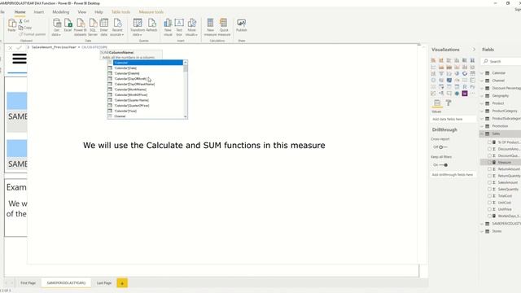Check the Measure field checkbox

(x=489, y=162)
